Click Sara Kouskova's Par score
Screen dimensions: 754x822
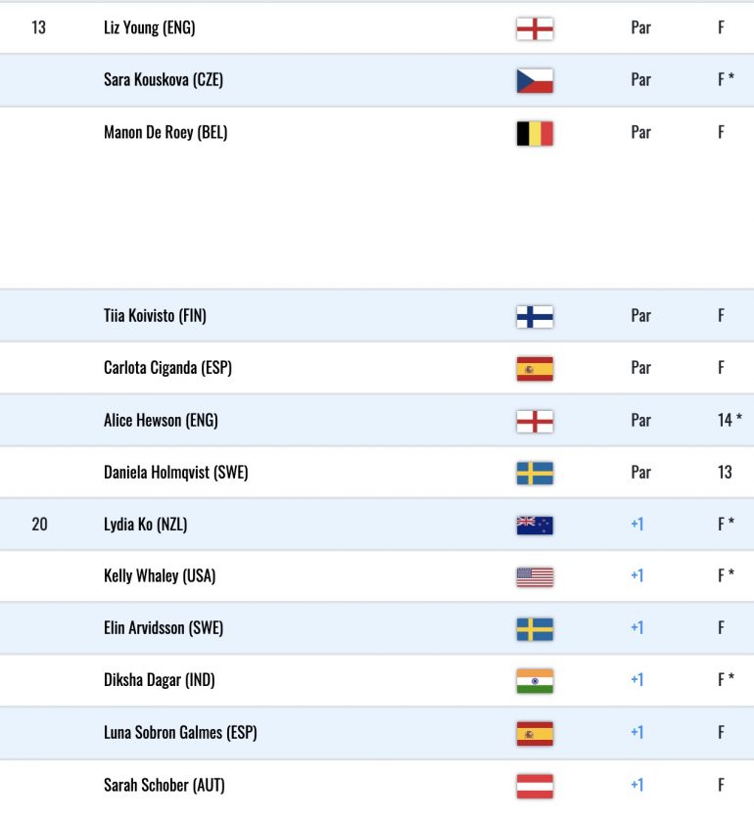[x=640, y=79]
